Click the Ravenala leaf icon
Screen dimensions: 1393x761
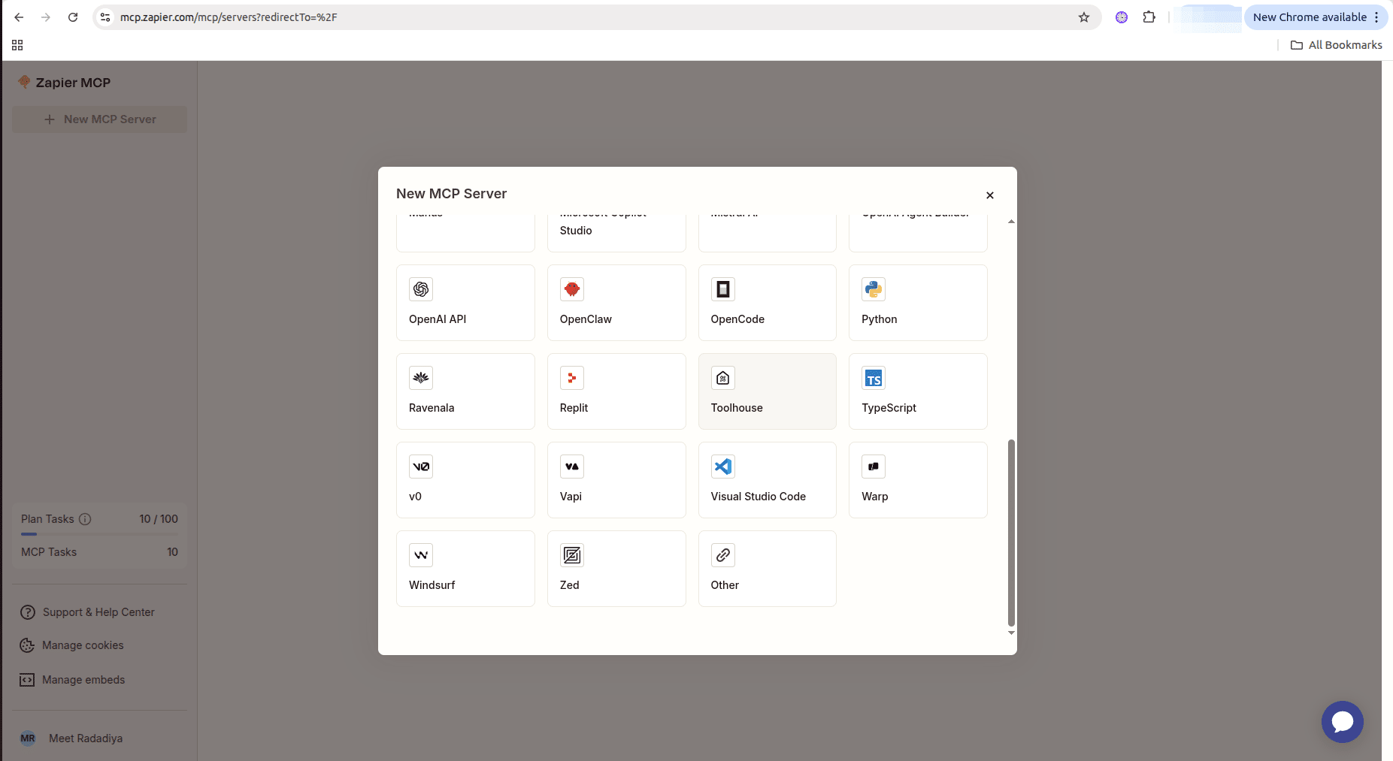click(x=421, y=378)
